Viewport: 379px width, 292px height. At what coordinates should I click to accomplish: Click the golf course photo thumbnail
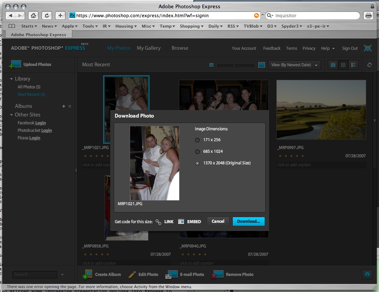(x=321, y=109)
